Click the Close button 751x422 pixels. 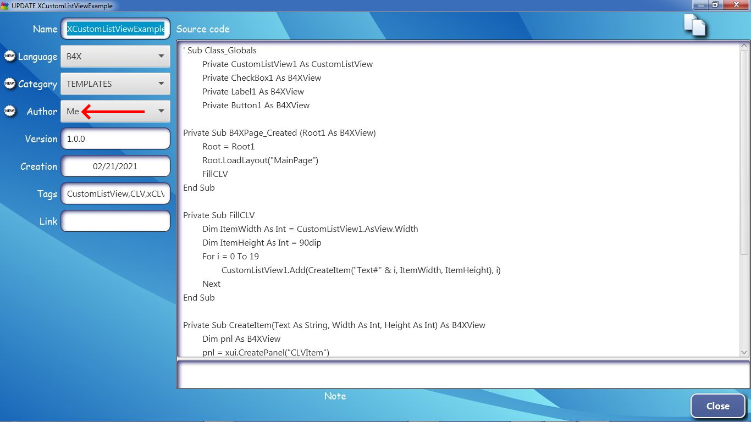click(717, 406)
